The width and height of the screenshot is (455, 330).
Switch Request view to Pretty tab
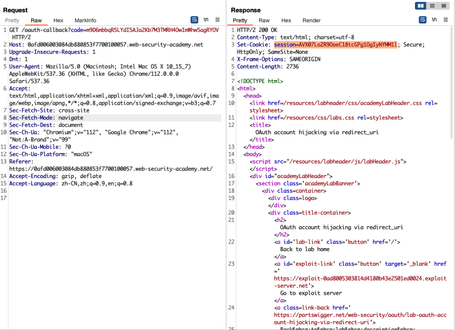[x=12, y=20]
